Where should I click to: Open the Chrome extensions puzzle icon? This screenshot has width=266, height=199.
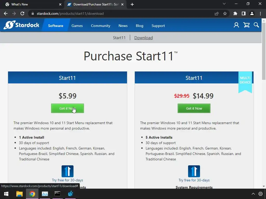[x=235, y=13]
